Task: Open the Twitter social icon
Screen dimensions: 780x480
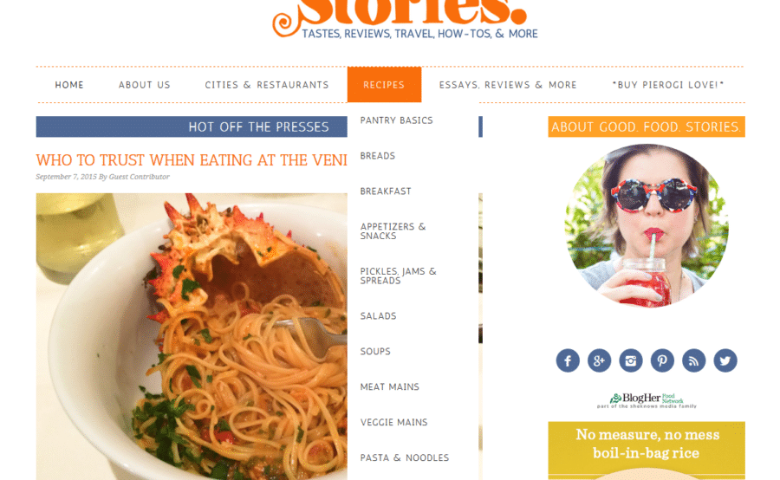Action: pyautogui.click(x=725, y=360)
